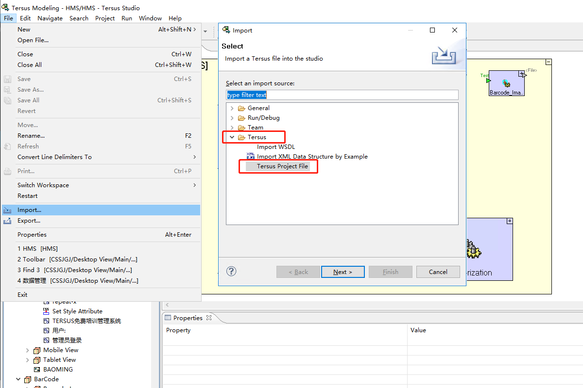Choose Restart from File menu

click(101, 196)
